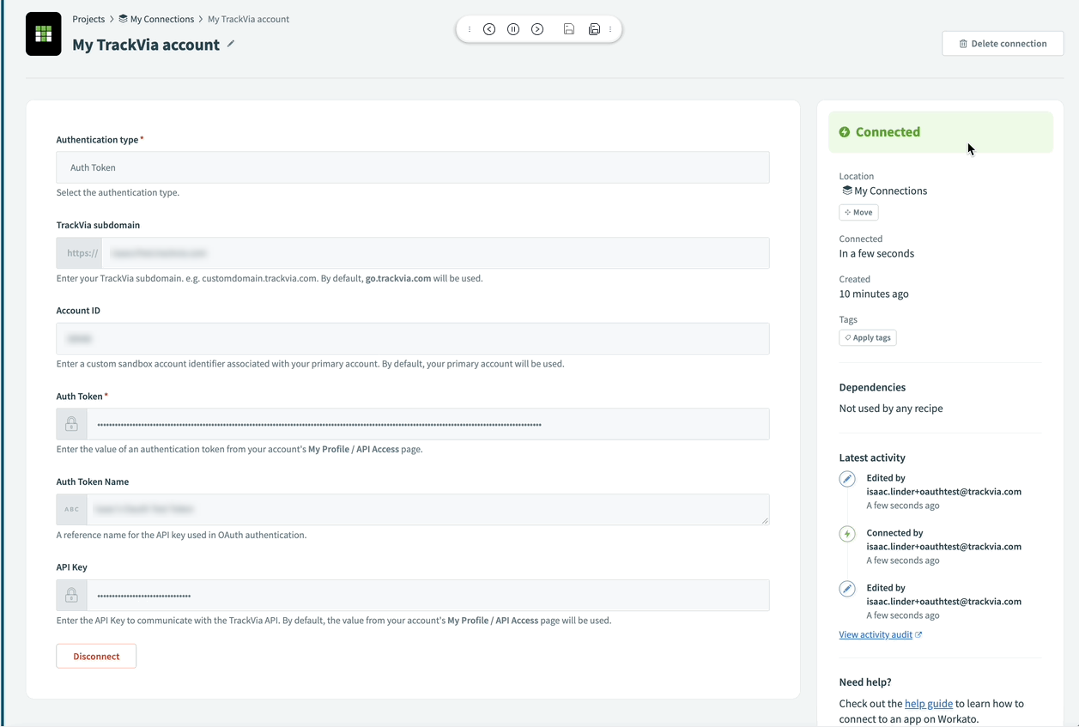The height and width of the screenshot is (727, 1079).
Task: Click the ABC icon beside Auth Token Name
Action: coord(71,510)
